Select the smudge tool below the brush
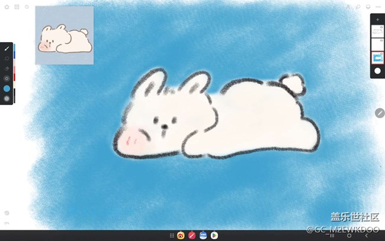The image size is (385, 241). tap(7, 59)
